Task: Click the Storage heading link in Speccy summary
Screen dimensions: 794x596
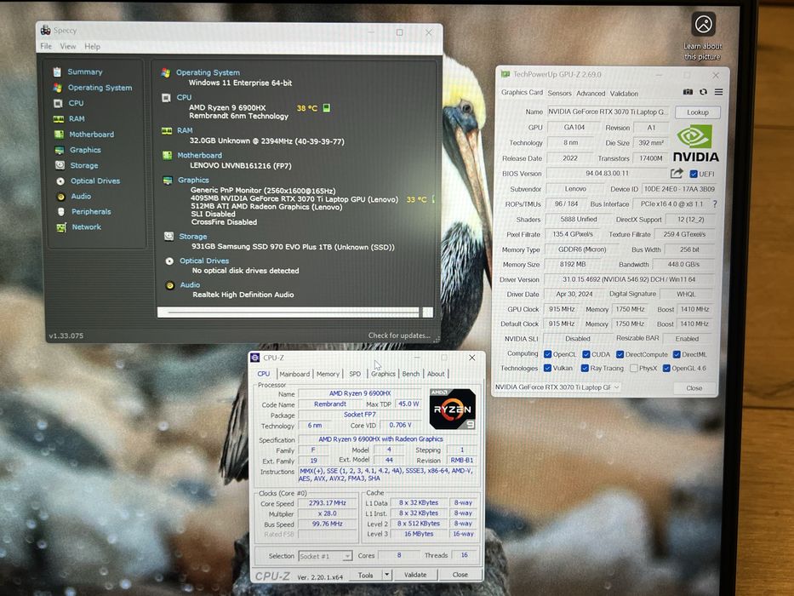Action: [x=193, y=237]
